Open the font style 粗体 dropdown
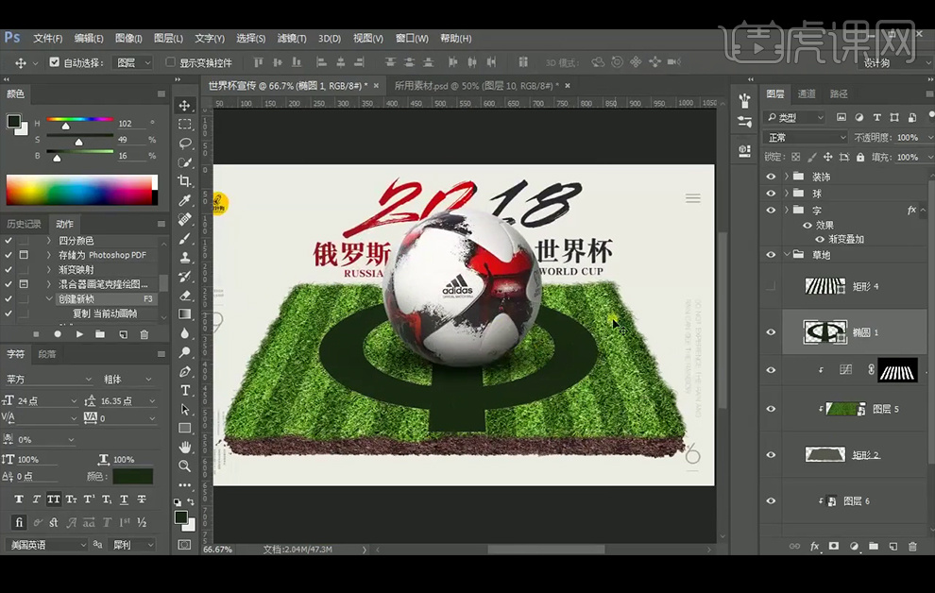Viewport: 935px width, 593px height. coord(128,379)
